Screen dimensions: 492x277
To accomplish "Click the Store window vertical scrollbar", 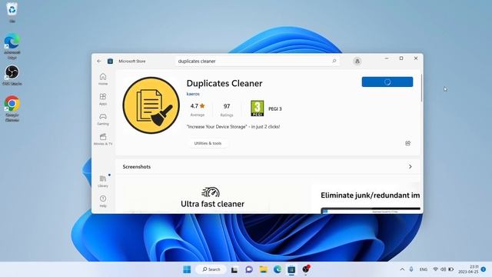I will [x=421, y=88].
